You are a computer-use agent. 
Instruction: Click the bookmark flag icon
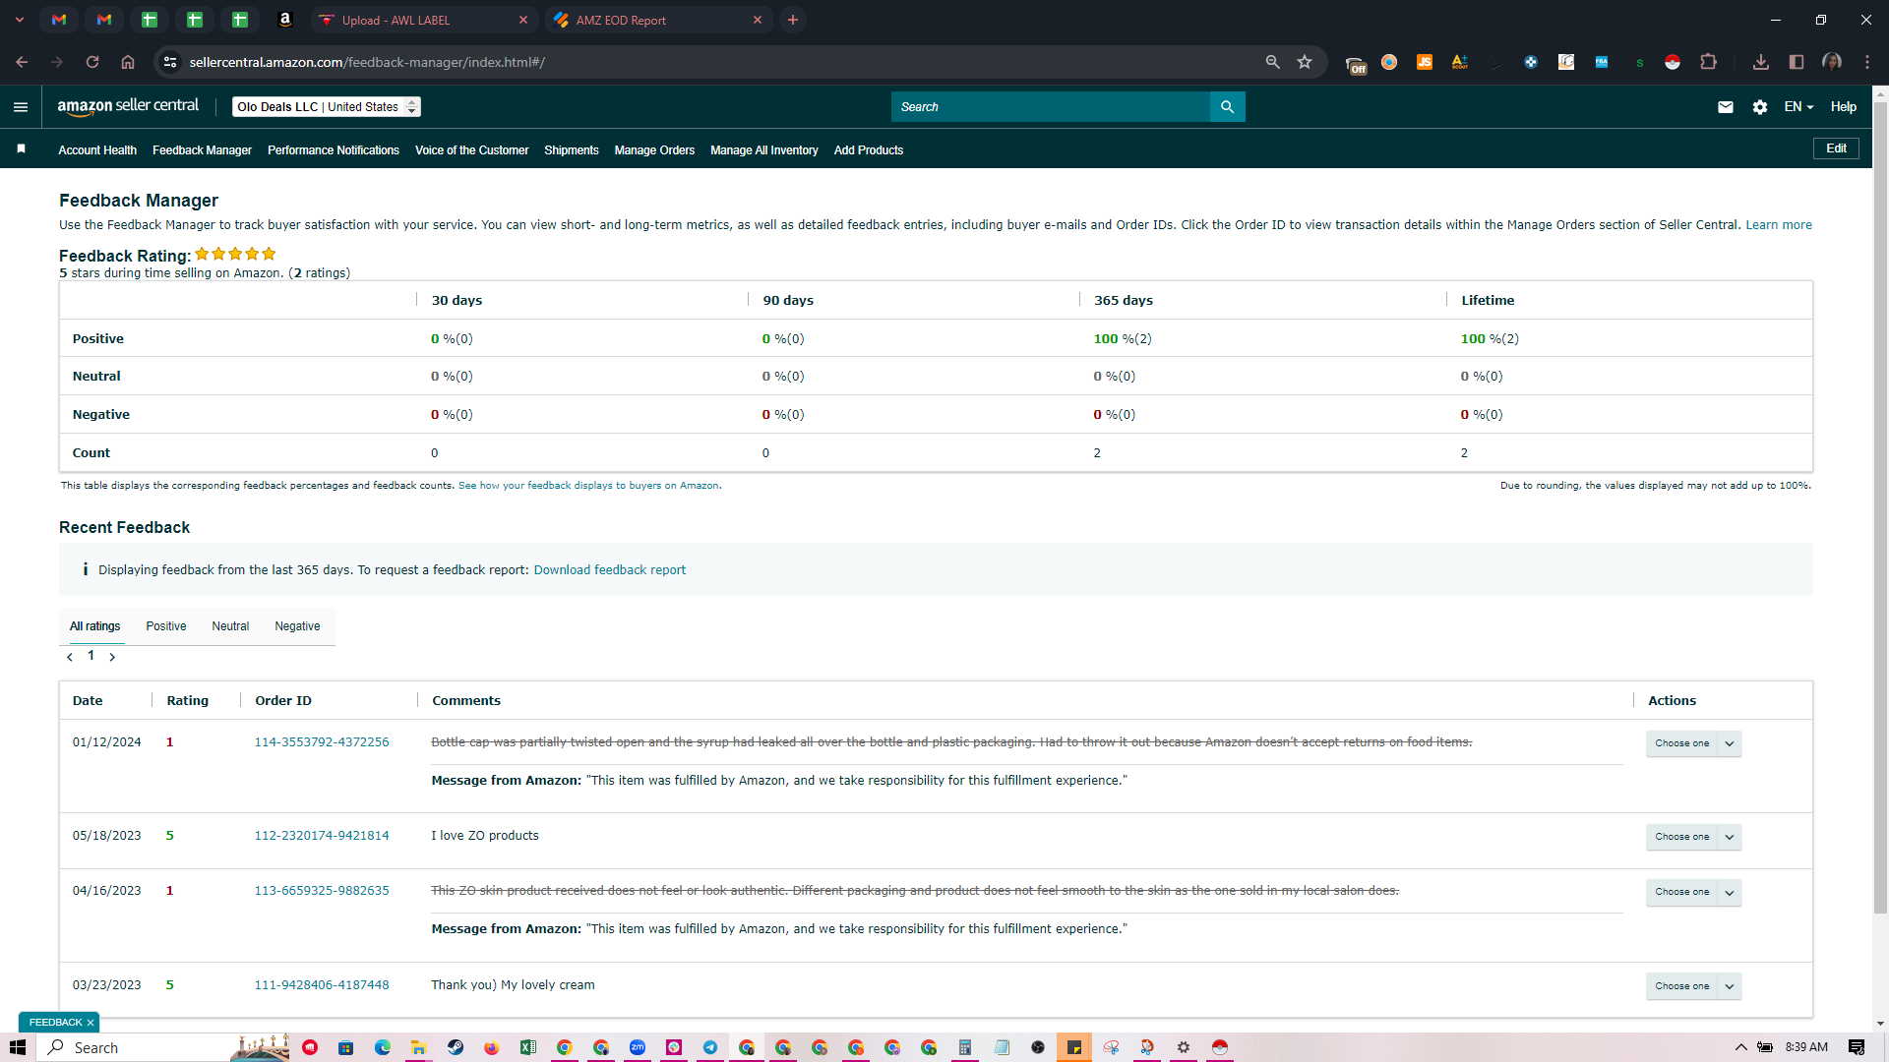21,149
